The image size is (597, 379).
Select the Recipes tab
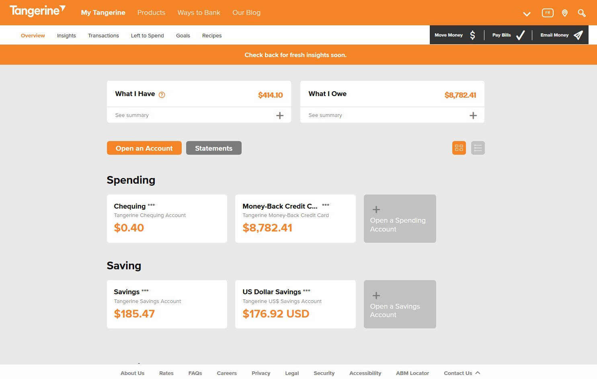(x=212, y=35)
